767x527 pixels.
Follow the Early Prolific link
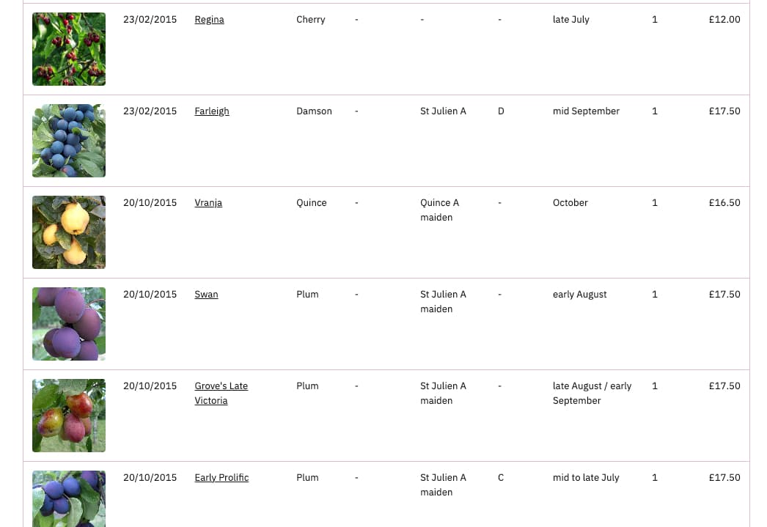point(221,478)
